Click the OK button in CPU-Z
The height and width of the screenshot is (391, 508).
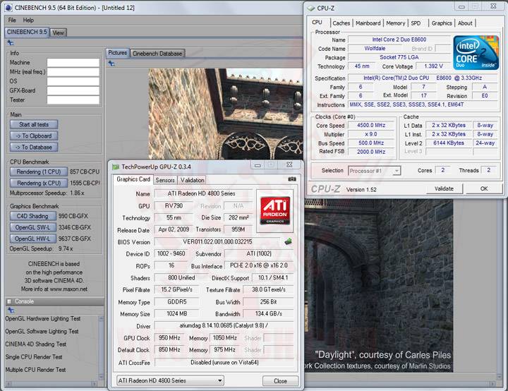[x=484, y=188]
